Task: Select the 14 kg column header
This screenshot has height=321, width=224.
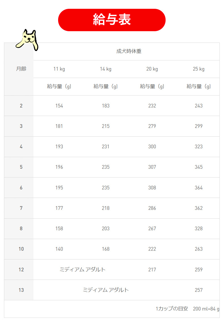Action: [x=105, y=69]
